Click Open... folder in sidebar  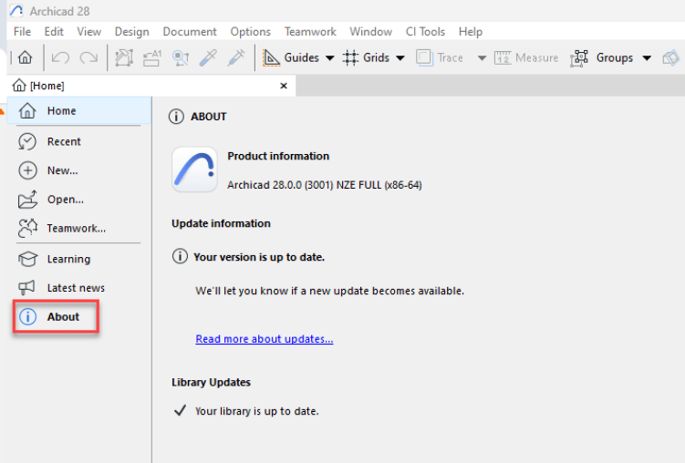[65, 199]
